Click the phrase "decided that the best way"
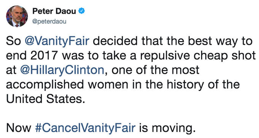This screenshot has width=259, height=138. coord(156,41)
